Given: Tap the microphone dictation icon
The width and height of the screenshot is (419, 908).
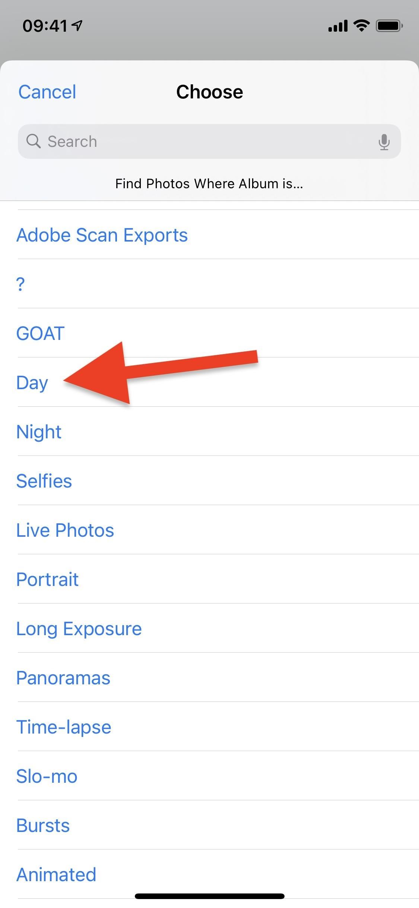Looking at the screenshot, I should pyautogui.click(x=384, y=142).
